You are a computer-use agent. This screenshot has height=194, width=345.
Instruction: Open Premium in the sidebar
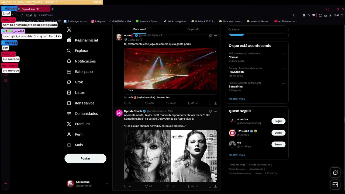78,124
